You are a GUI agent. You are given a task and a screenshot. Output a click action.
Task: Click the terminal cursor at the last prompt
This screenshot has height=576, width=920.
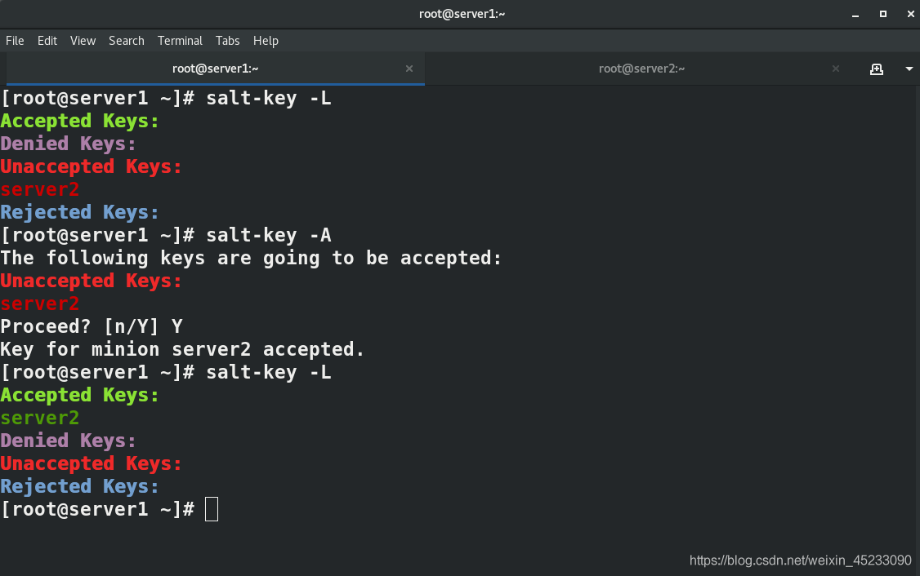[212, 508]
